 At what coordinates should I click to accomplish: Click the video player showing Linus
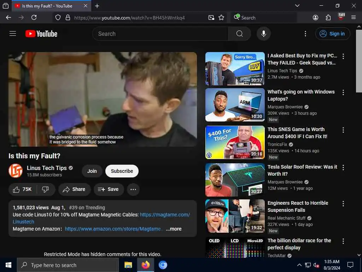coord(103,99)
